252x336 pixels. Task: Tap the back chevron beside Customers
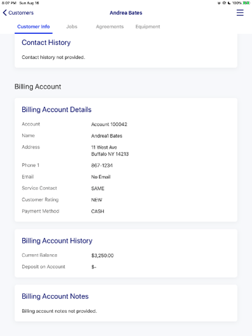tap(5, 13)
